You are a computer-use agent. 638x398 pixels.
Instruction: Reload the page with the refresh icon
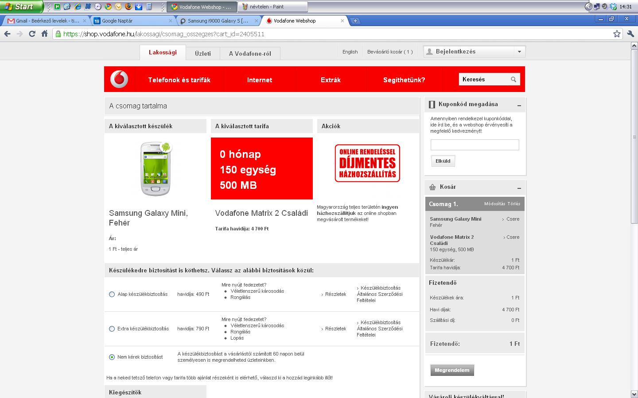[x=32, y=34]
